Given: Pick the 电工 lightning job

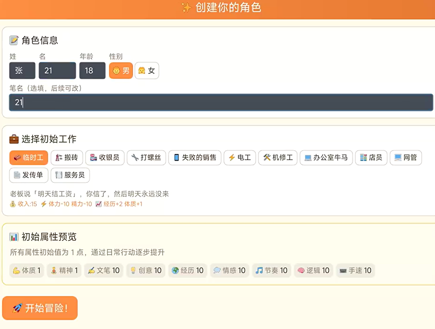Looking at the screenshot, I should pos(239,158).
